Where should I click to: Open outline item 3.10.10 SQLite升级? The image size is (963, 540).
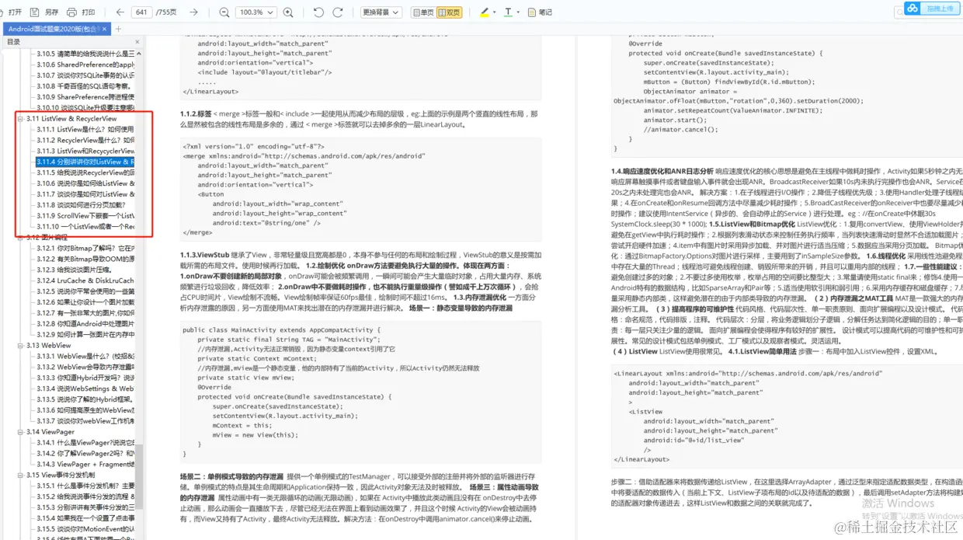85,108
